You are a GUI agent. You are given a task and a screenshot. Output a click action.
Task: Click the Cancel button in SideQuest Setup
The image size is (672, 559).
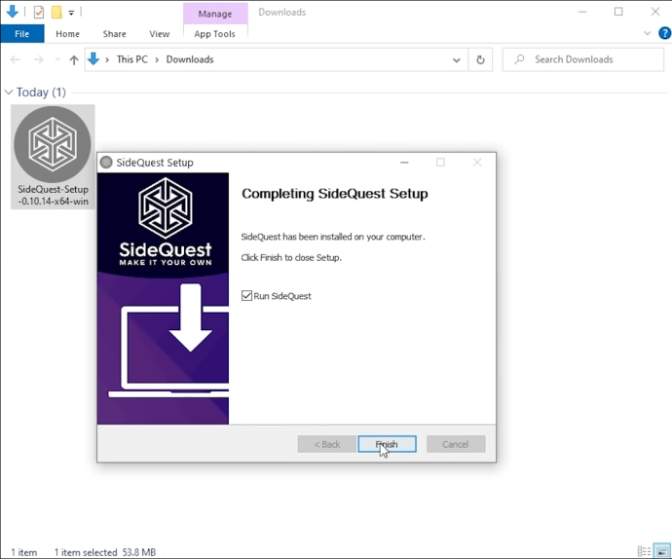pos(456,444)
